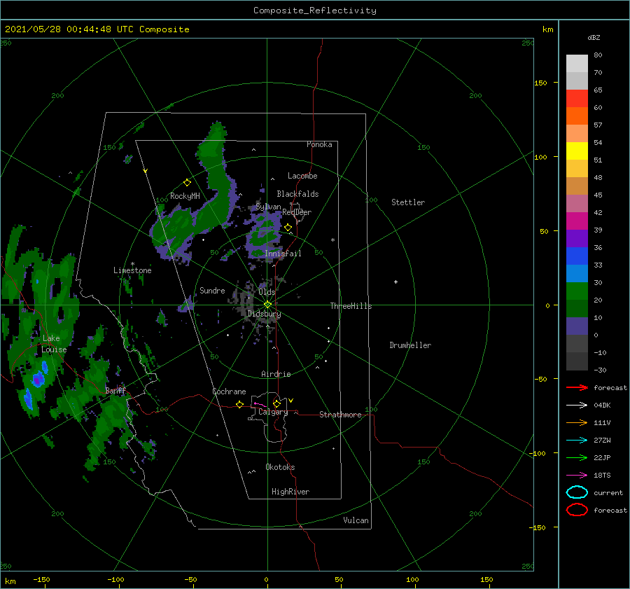Click the red forecast arrow legend icon
This screenshot has width=630, height=589.
coord(577,387)
